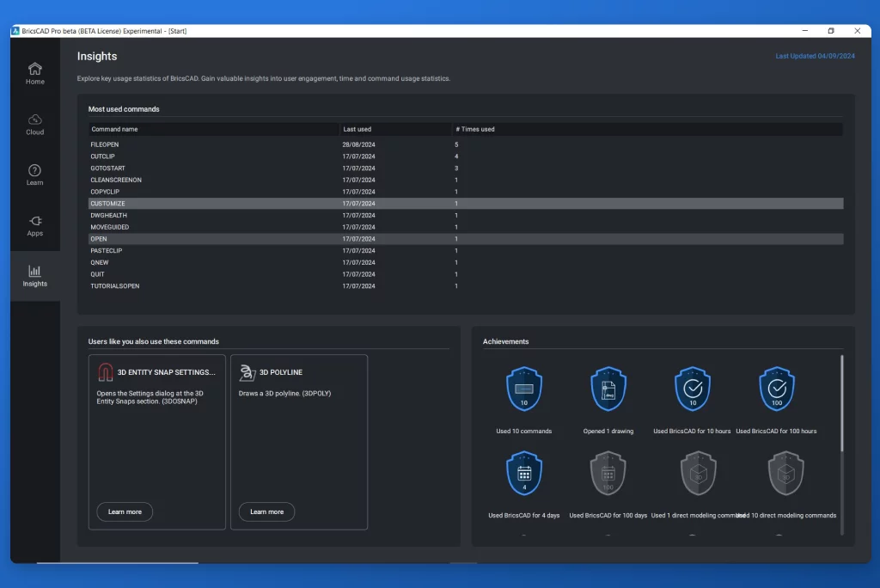Click the Insights page heading

click(x=97, y=56)
